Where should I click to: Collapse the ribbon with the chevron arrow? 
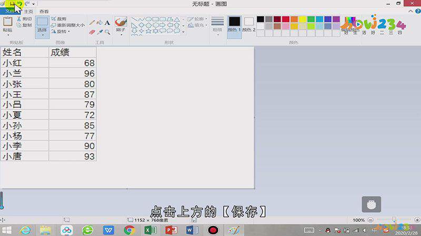coord(410,11)
